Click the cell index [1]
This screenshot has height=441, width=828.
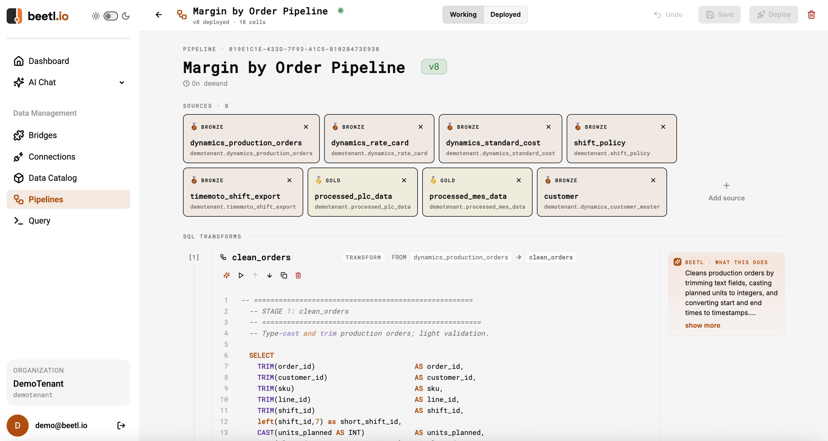click(194, 257)
